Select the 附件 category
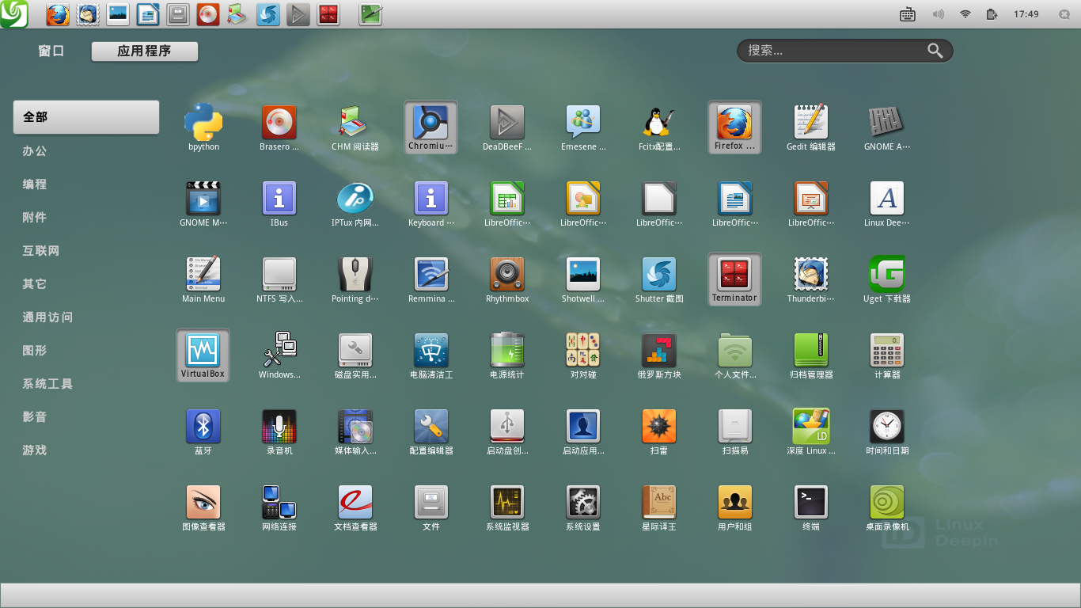 point(35,217)
